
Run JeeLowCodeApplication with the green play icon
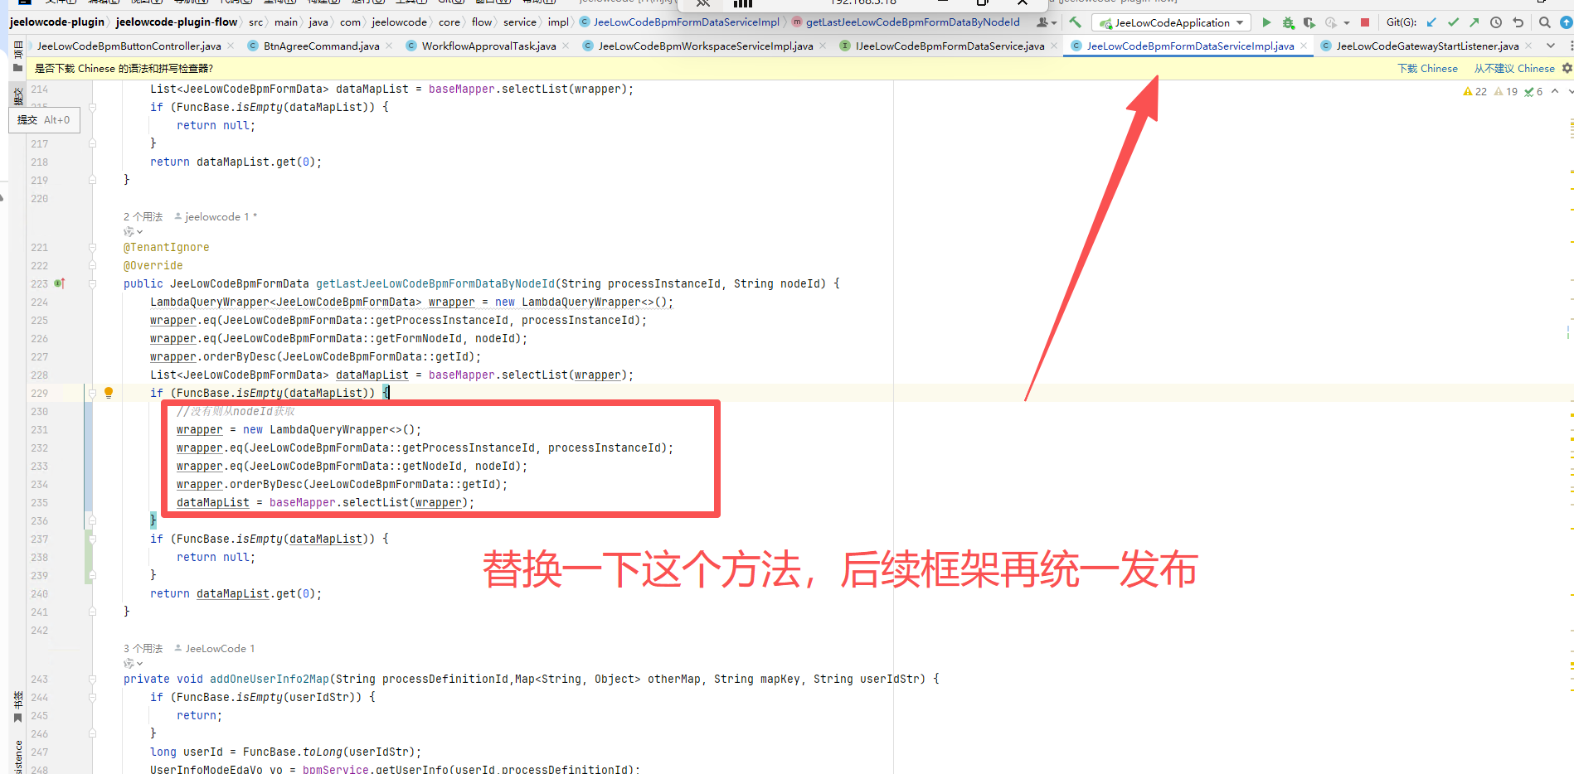(x=1266, y=22)
